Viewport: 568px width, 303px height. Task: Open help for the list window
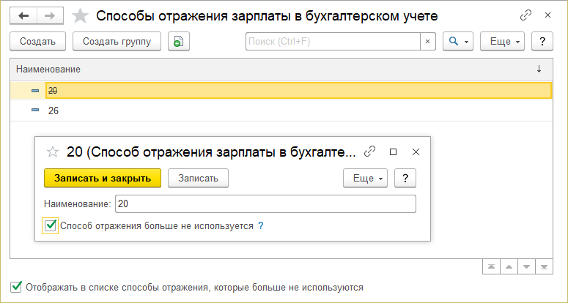tap(542, 42)
